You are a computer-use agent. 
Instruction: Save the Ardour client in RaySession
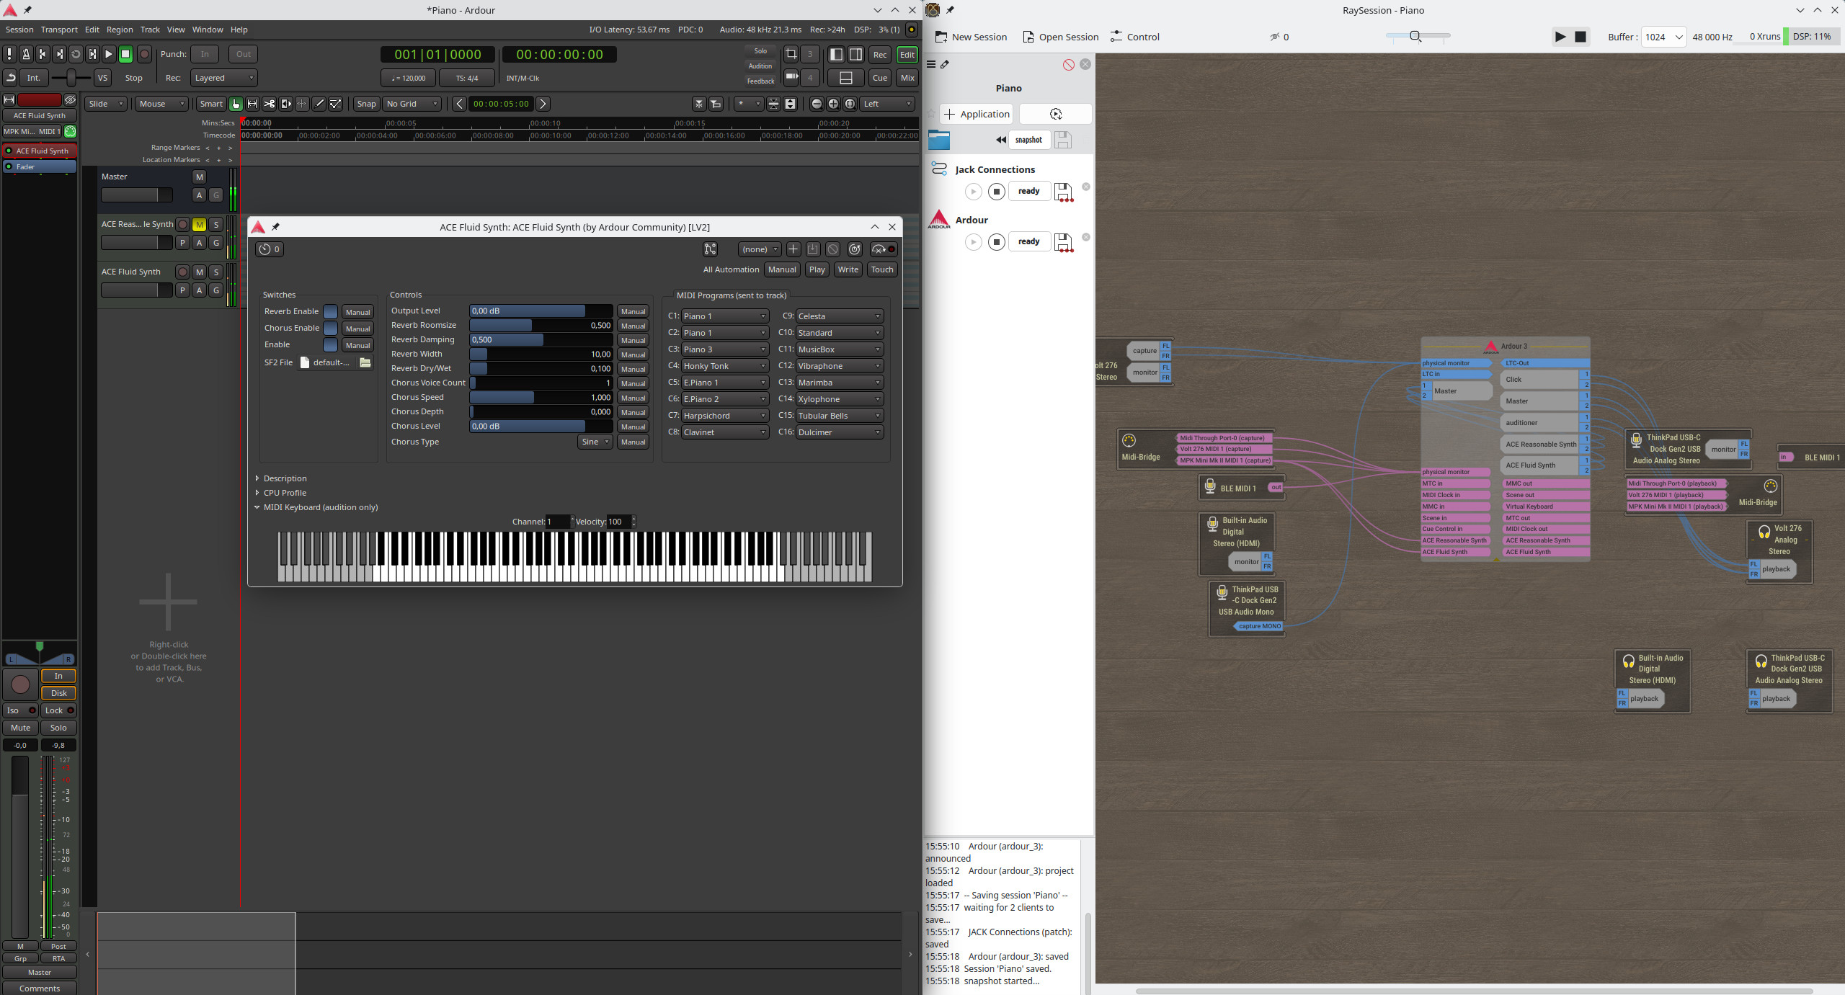pyautogui.click(x=1063, y=242)
